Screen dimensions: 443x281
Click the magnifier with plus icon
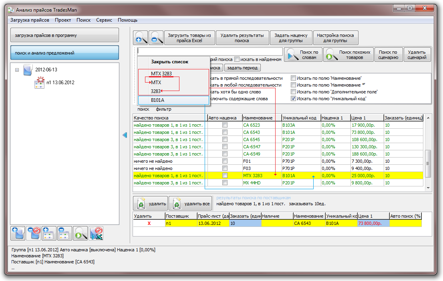pyautogui.click(x=141, y=38)
